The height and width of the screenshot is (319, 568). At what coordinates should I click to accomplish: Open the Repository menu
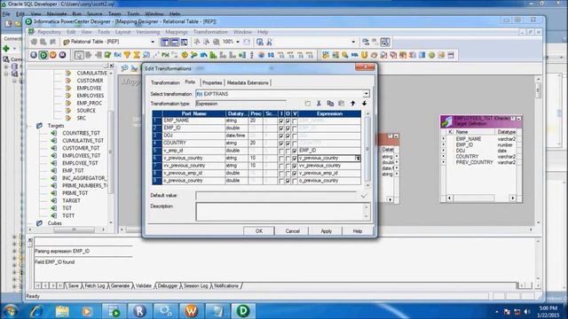(x=50, y=32)
